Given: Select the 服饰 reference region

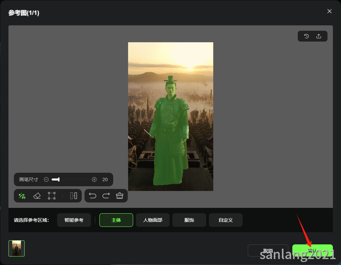Looking at the screenshot, I should tap(189, 220).
